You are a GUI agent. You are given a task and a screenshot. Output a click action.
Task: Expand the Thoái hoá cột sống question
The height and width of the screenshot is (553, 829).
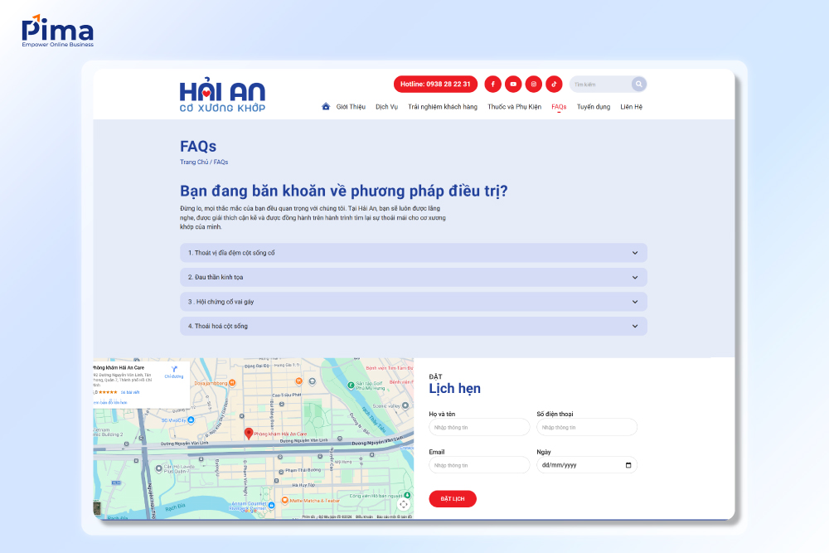[x=413, y=325]
